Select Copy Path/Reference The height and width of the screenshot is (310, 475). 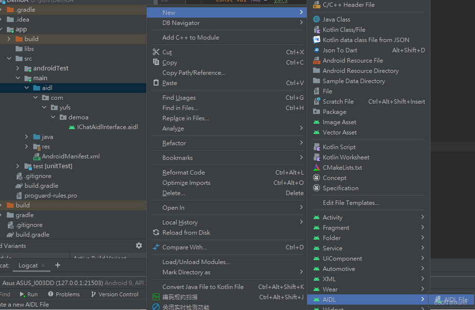pyautogui.click(x=226, y=73)
